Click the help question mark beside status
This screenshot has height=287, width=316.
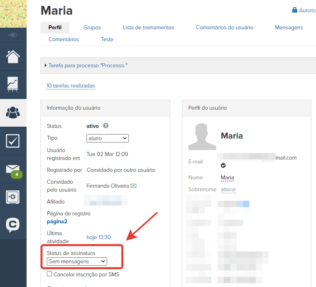[x=106, y=126]
